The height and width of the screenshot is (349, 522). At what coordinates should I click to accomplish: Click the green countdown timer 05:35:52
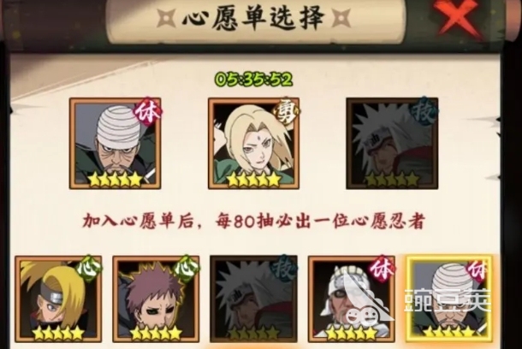(253, 80)
